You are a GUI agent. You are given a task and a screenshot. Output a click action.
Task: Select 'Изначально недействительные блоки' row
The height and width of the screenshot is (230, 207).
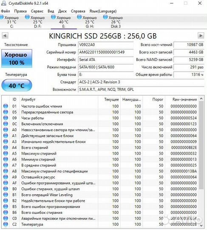coord(100,141)
